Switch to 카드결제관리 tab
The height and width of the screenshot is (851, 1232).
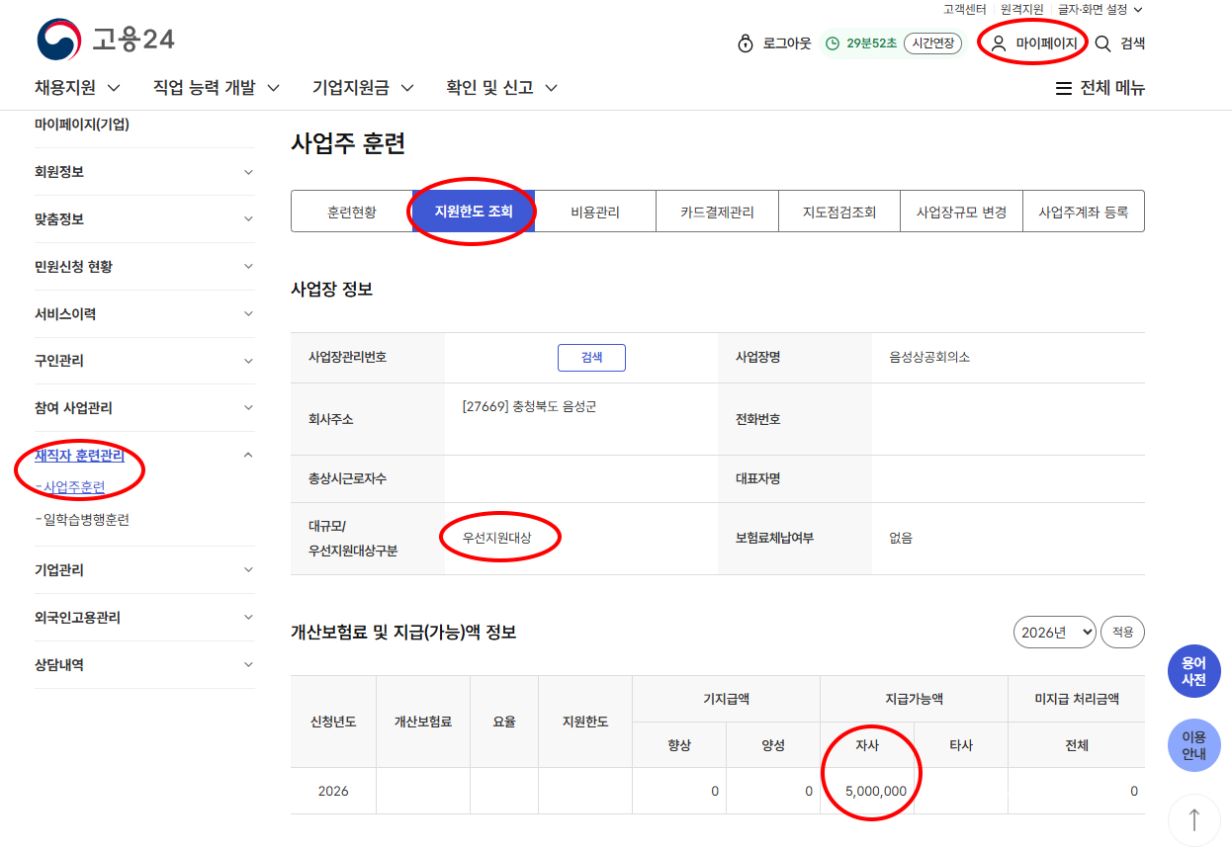click(x=717, y=212)
